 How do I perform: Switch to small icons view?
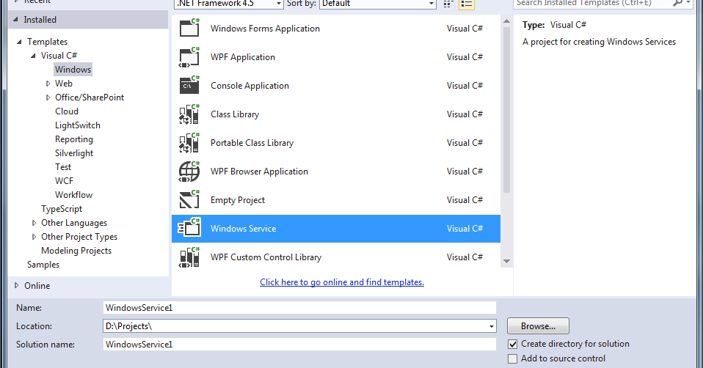click(x=448, y=4)
